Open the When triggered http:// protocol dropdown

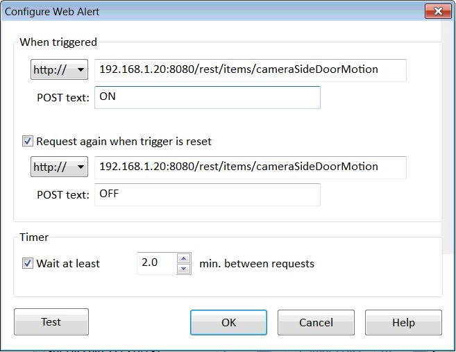point(59,70)
